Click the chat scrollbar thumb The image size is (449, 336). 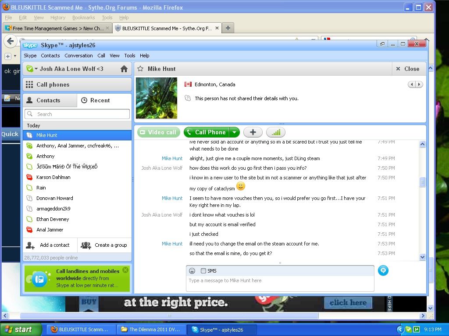pyautogui.click(x=422, y=182)
